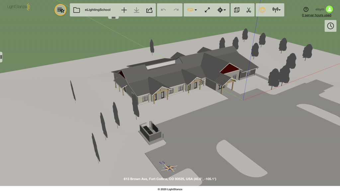Screen dimensions: 340x193
Task: Open the elsym user account avatar
Action: click(329, 9)
